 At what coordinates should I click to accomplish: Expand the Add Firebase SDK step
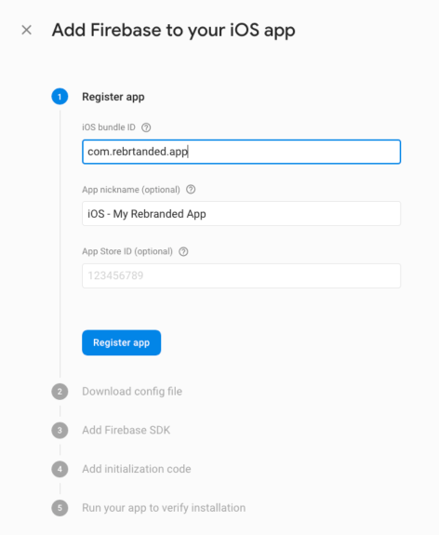point(126,430)
